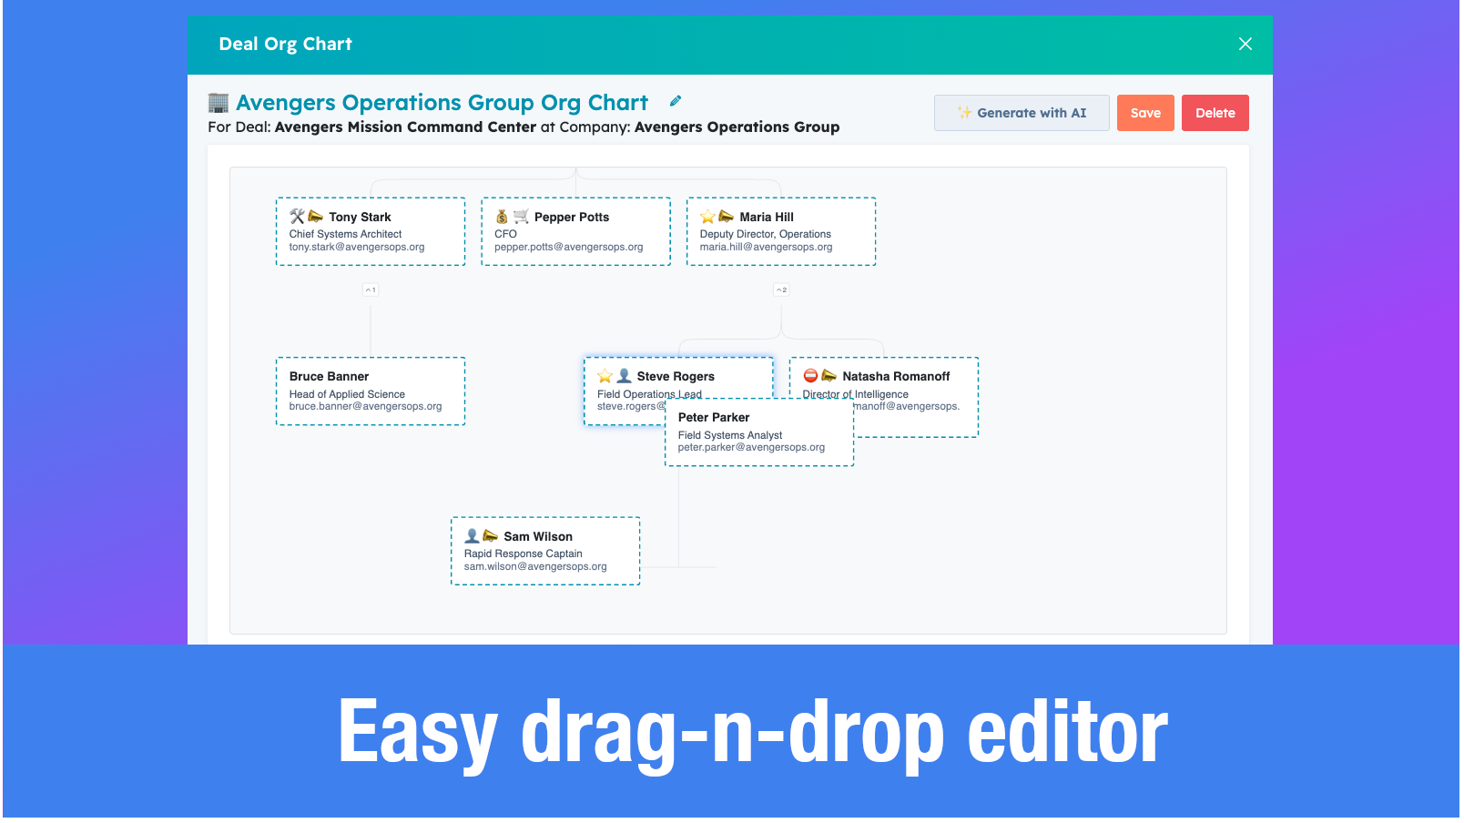Image resolution: width=1464 pixels, height=823 pixels.
Task: Collapse Tony Stark's 1 report toggle
Action: tap(371, 290)
